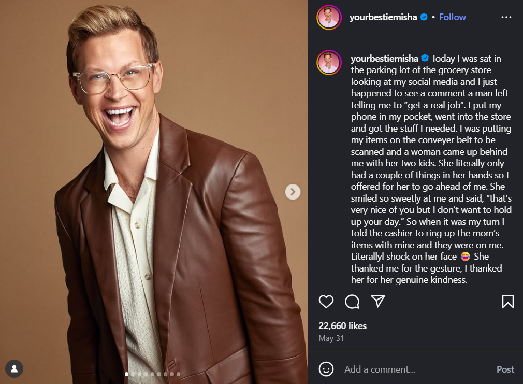This screenshot has width=523, height=384.
Task: Click the verified badge in the caption
Action: pos(425,59)
